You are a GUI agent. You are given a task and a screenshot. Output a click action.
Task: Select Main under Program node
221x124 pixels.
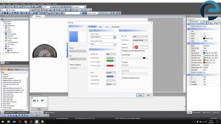(x=11, y=51)
